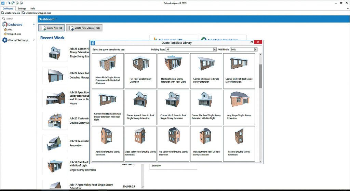Open Job 22 garage thumbnail in Recent Work

55,76
